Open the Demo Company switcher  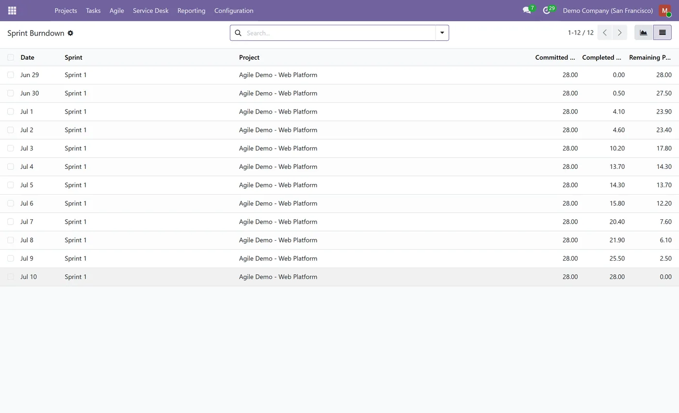608,10
